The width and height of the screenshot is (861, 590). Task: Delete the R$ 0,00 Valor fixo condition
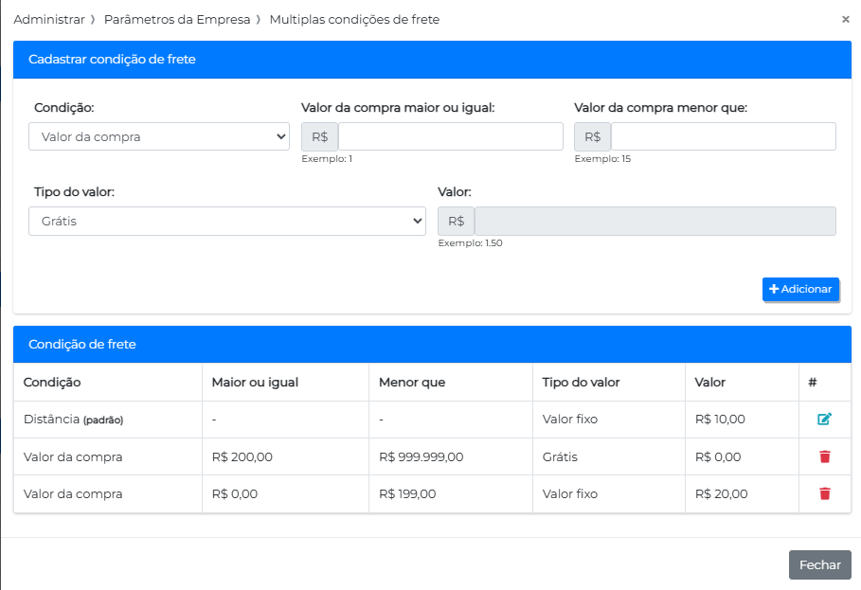(x=824, y=493)
